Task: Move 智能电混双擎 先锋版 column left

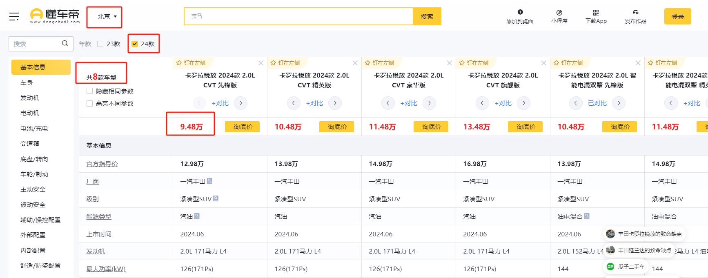Action: [576, 103]
